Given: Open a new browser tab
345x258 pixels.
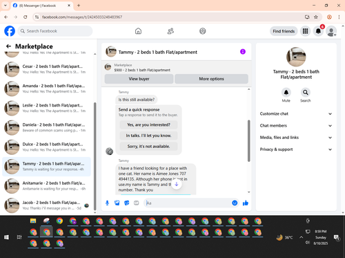Looking at the screenshot, I should [79, 6].
